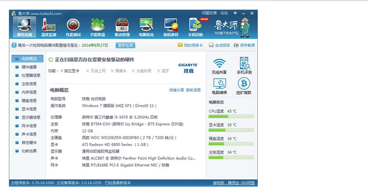Click the blue info icon beside 最后一次检测

pyautogui.click(x=14, y=45)
